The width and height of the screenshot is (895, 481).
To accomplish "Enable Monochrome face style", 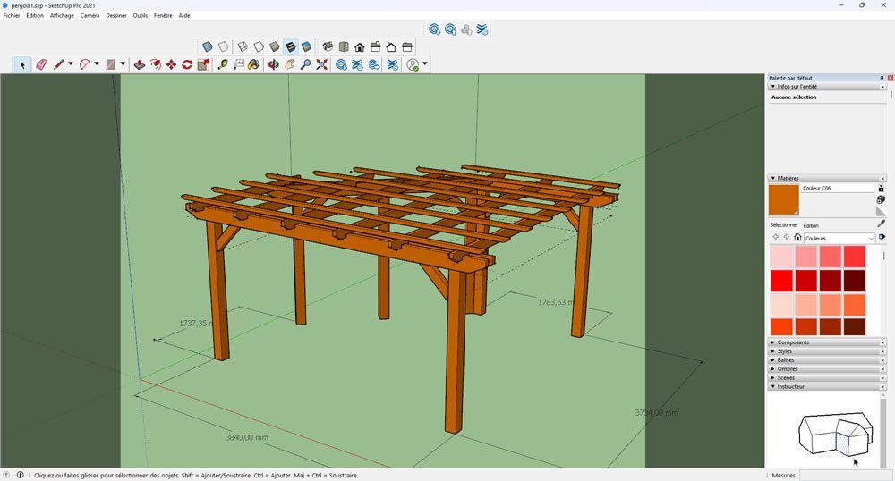I will pos(306,46).
